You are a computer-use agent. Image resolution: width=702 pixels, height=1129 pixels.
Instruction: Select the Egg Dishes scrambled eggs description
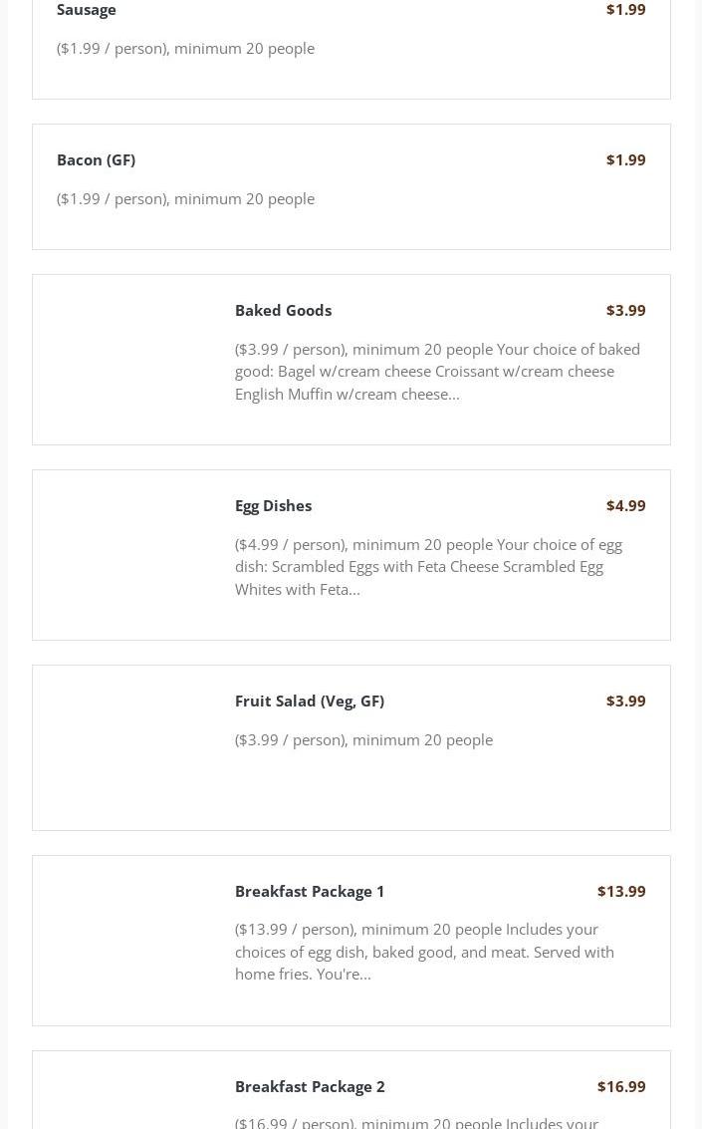coord(428,566)
